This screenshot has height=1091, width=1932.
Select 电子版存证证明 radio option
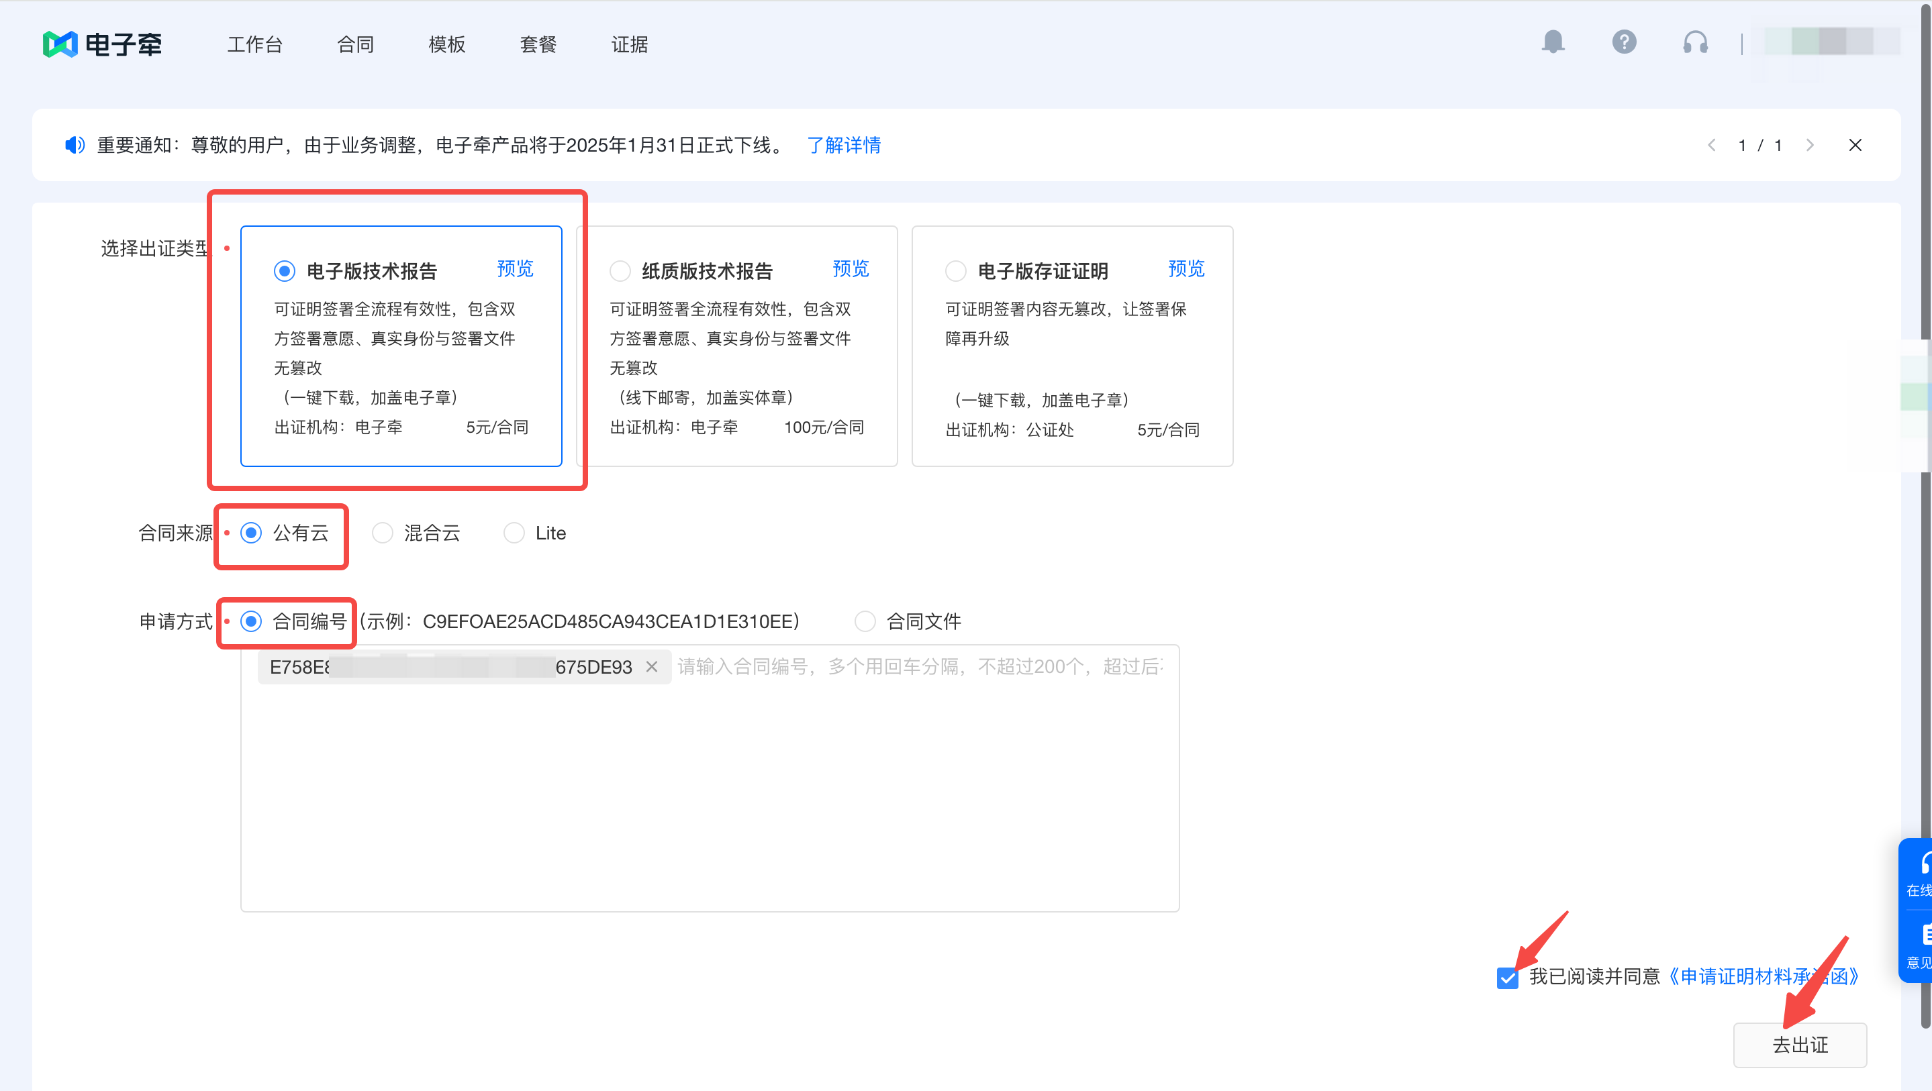coord(955,270)
